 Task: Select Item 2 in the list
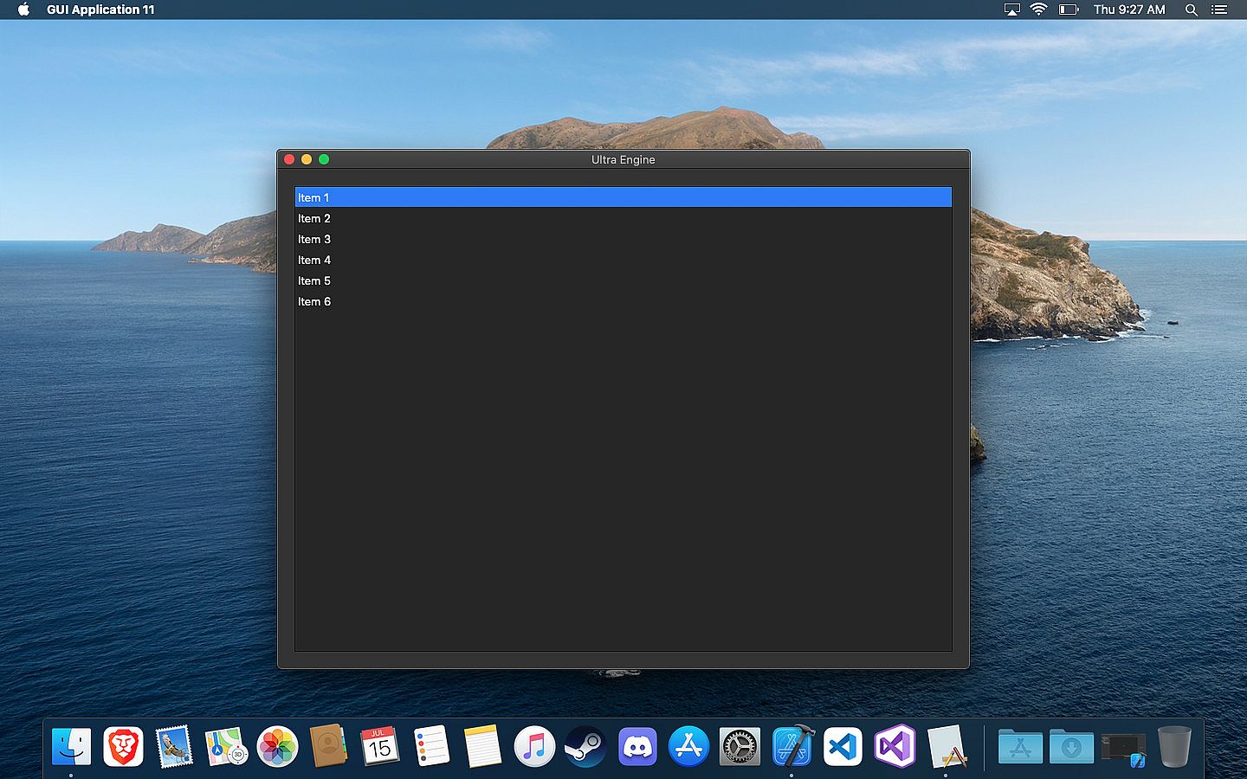[x=314, y=218]
